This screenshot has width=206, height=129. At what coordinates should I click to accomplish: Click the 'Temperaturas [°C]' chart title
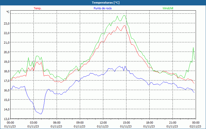coord(106,3)
